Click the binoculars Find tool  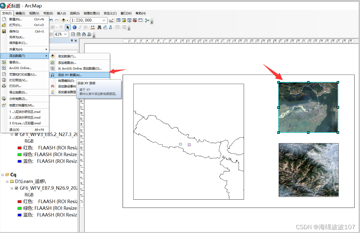(99, 27)
